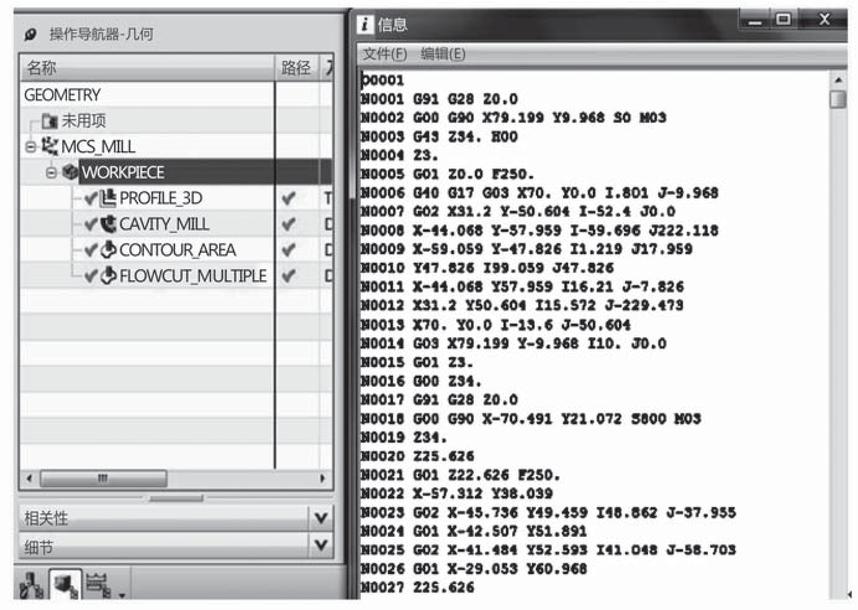Click the 路径 column checkmark for FLOWCUT_MULTIPLE
The image size is (858, 610).
tap(289, 276)
